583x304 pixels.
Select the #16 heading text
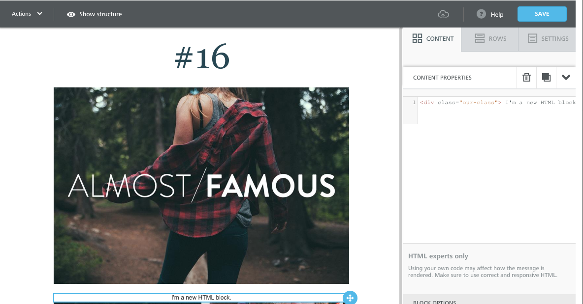click(202, 56)
